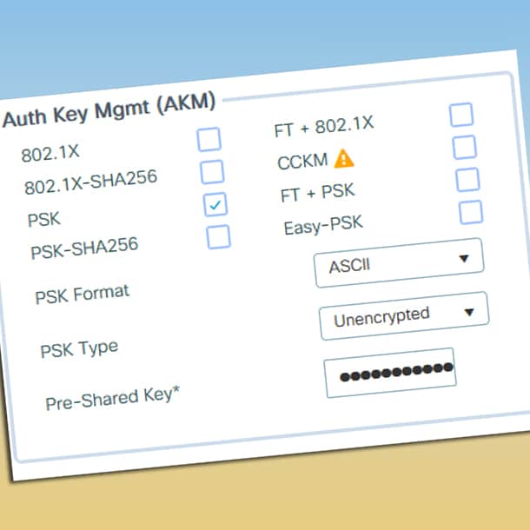Image resolution: width=530 pixels, height=530 pixels.
Task: Click the Pre-Shared Key password field
Action: pyautogui.click(x=389, y=374)
